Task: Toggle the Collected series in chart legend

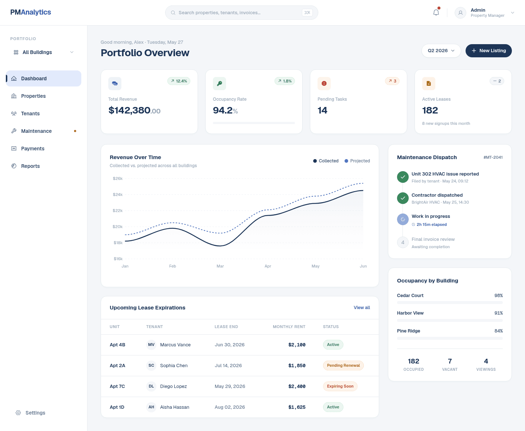Action: 326,161
